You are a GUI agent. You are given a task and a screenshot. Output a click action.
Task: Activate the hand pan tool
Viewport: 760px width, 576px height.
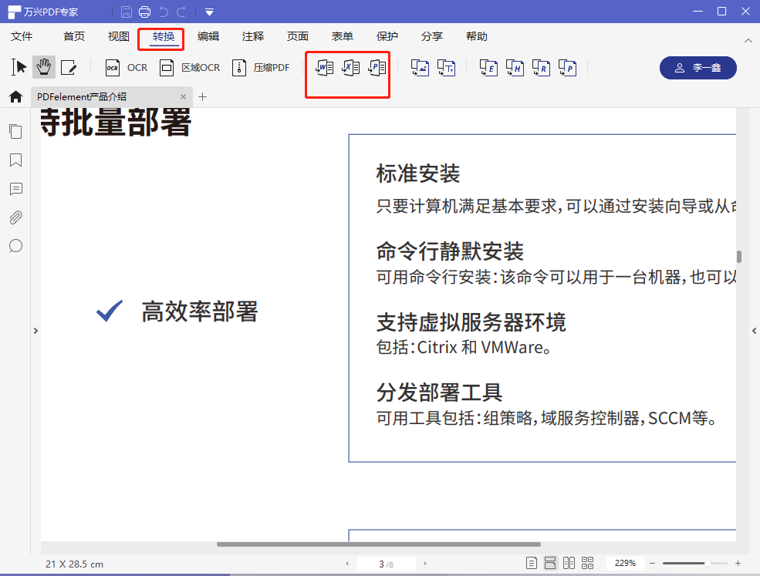pos(43,67)
